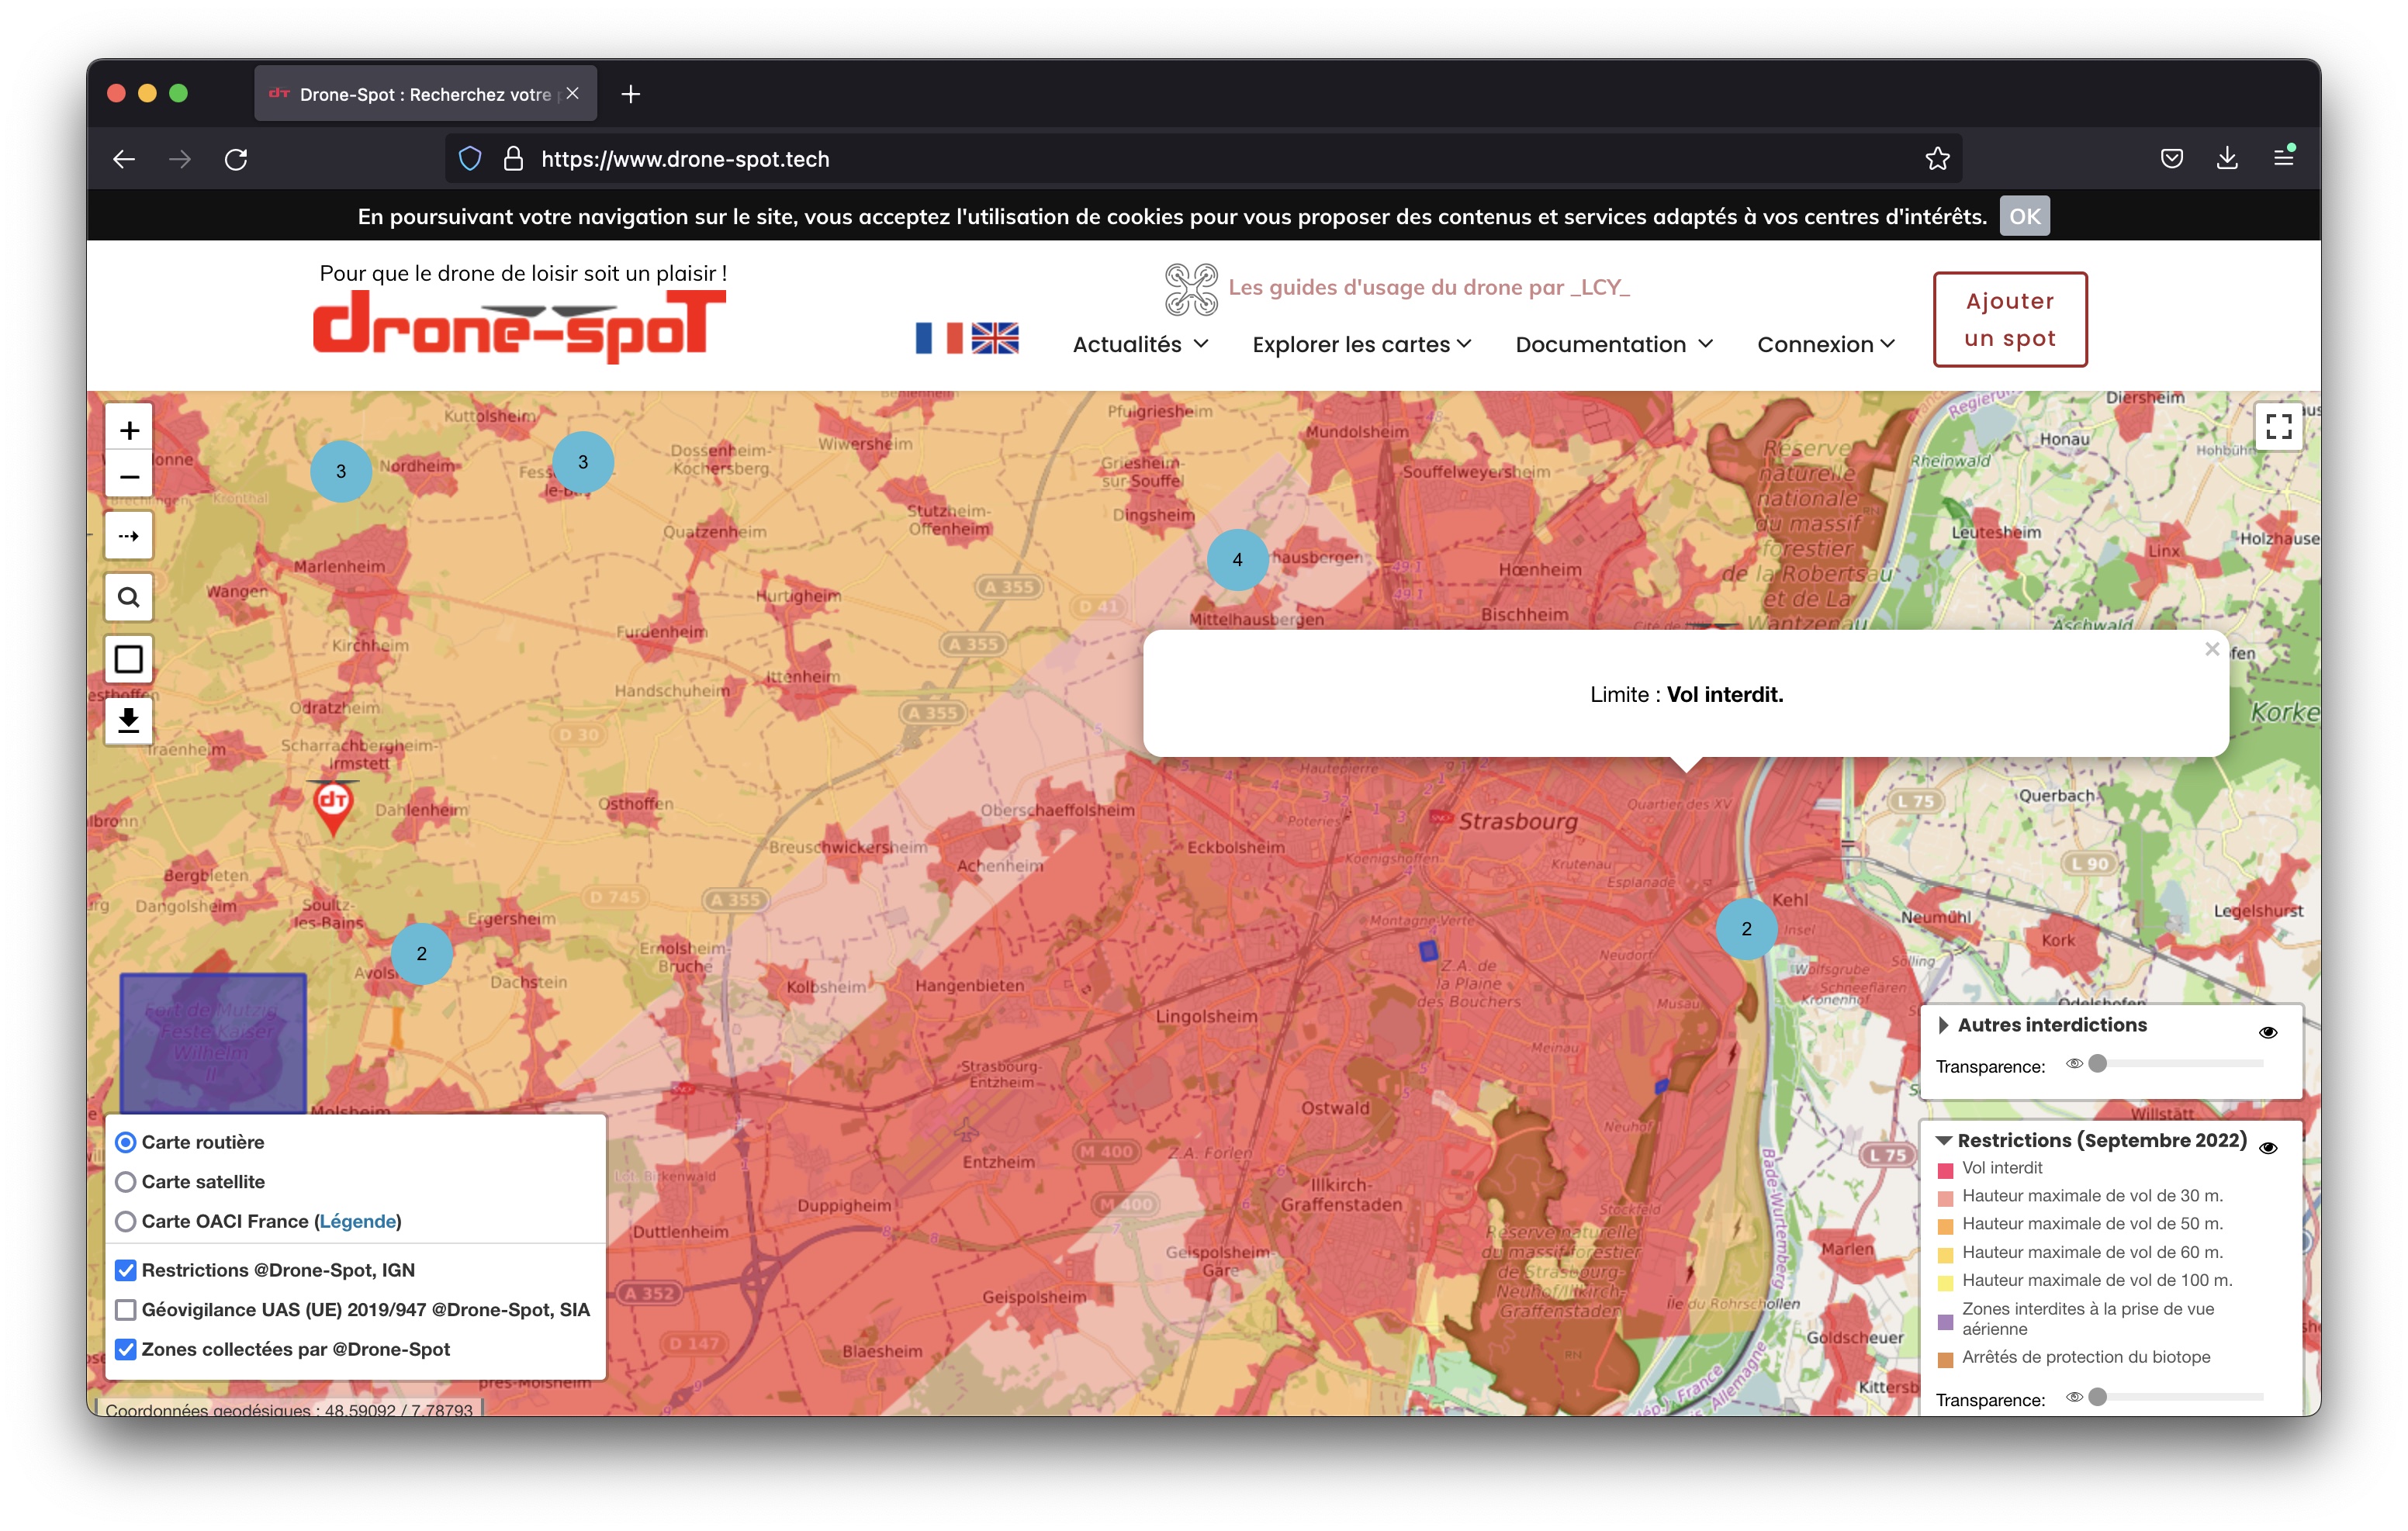Click the red drone-spot map marker
This screenshot has height=1531, width=2408.
(333, 803)
